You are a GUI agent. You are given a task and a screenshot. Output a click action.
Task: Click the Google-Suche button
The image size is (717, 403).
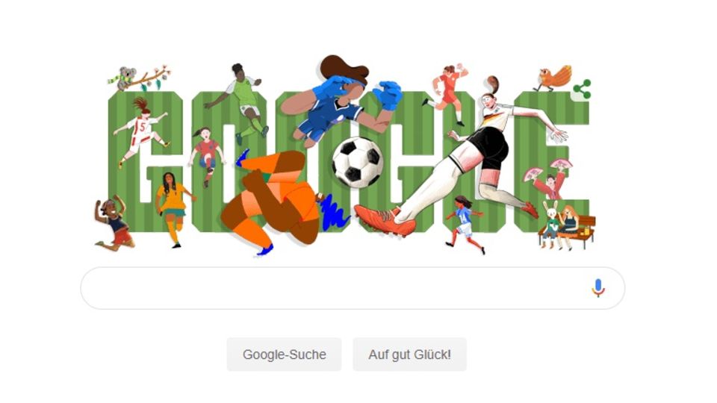point(284,354)
